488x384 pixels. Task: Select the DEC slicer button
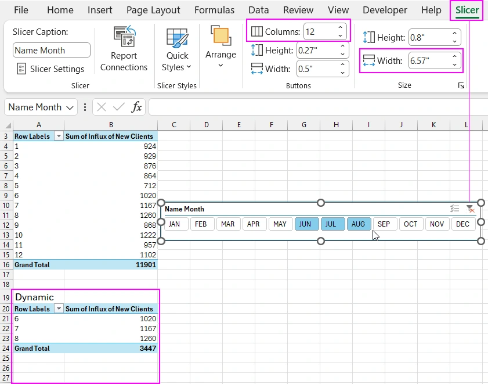[x=463, y=224]
